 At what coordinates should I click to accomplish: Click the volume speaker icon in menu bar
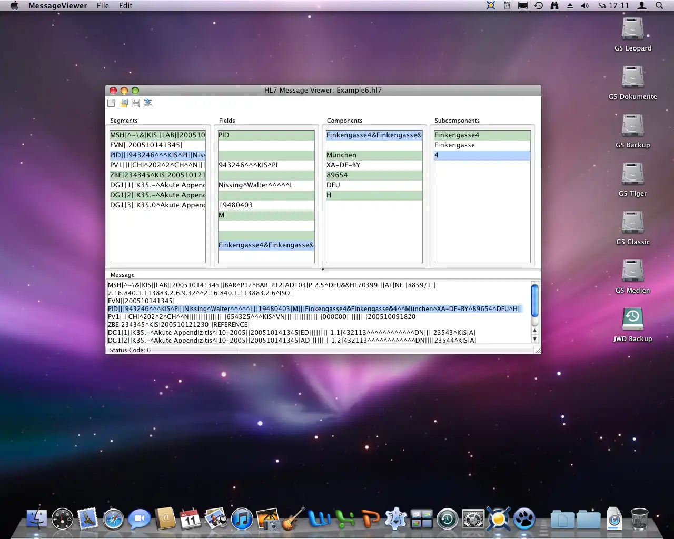[584, 6]
